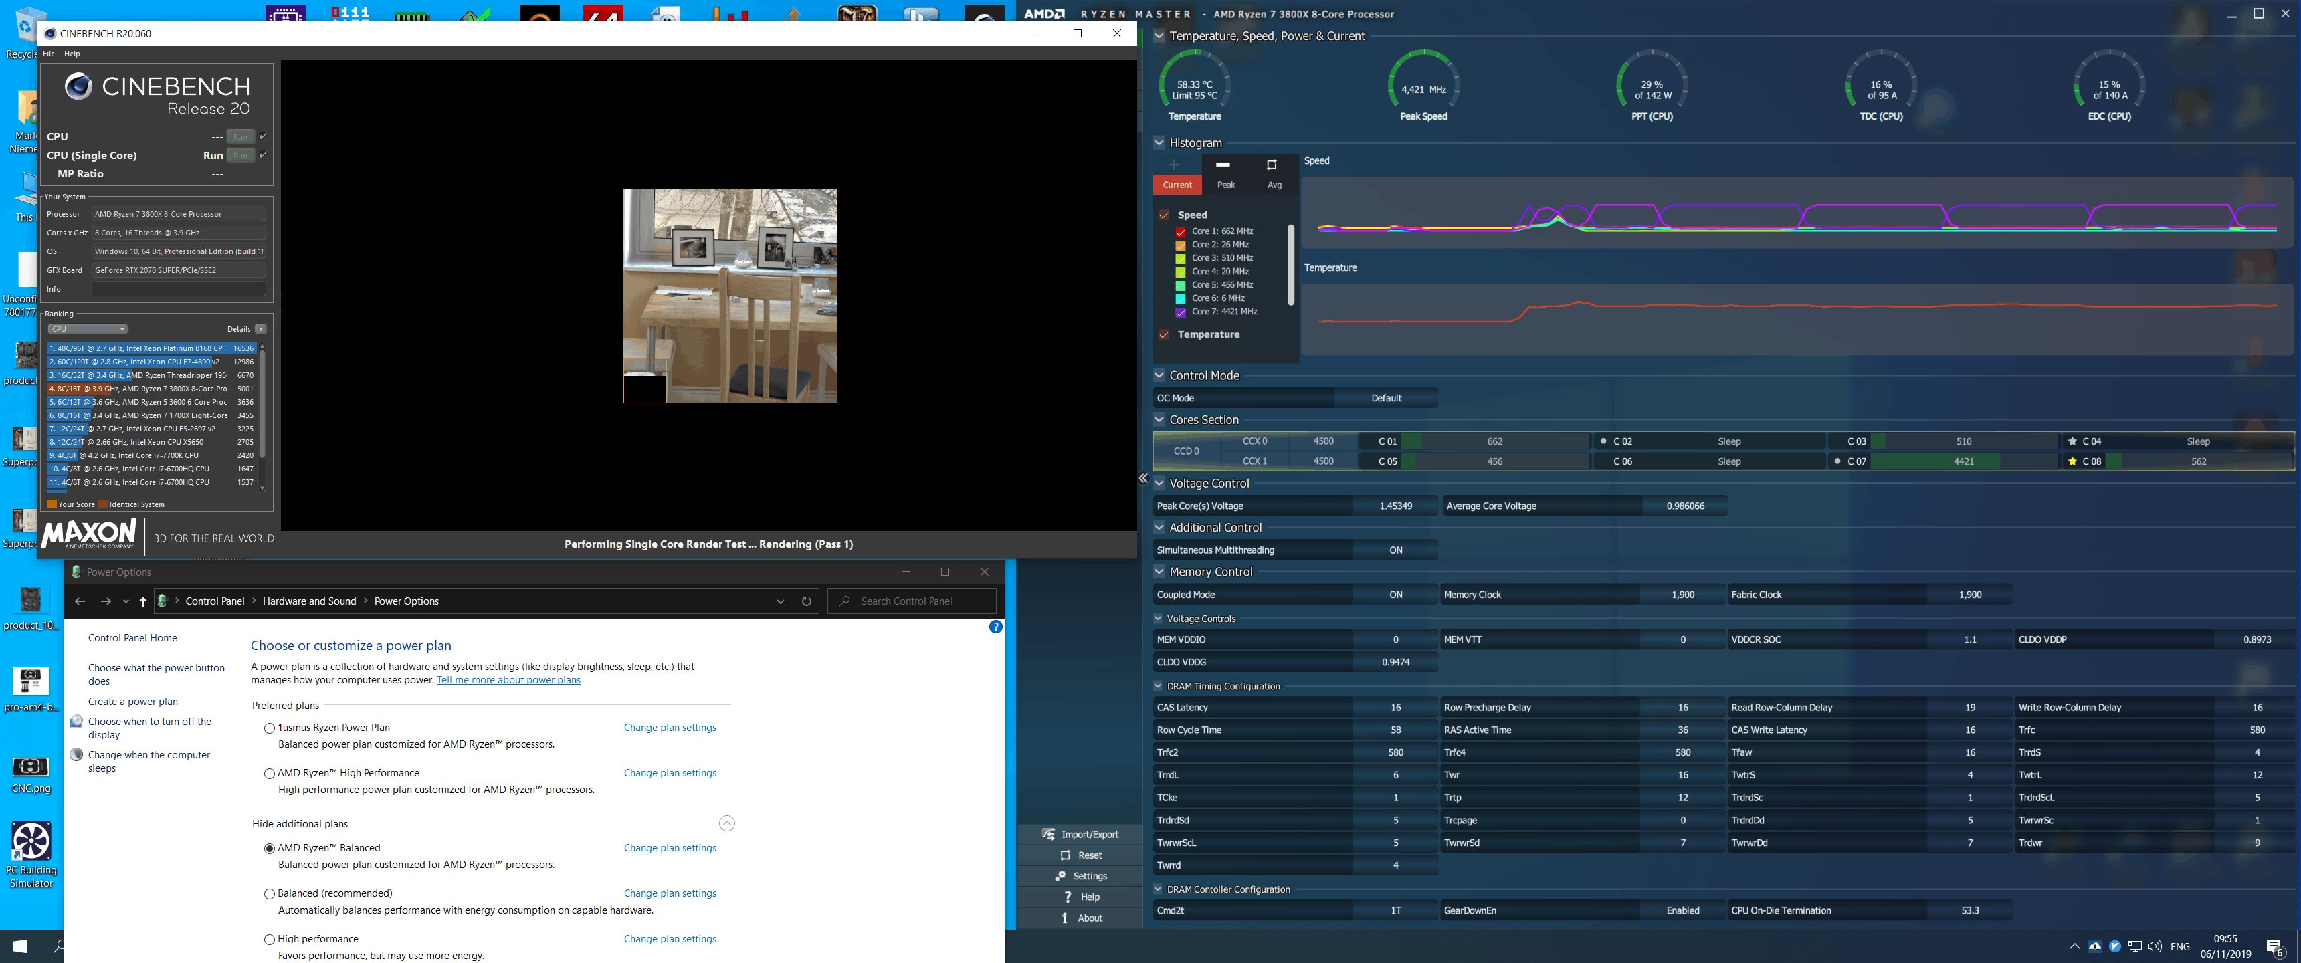Collapse Hide additional plans section
The image size is (2301, 963).
click(x=726, y=824)
